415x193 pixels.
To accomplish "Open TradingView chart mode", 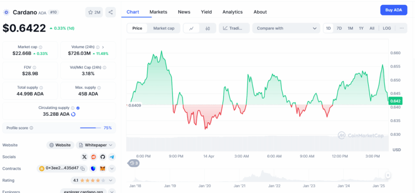I will tap(234, 28).
